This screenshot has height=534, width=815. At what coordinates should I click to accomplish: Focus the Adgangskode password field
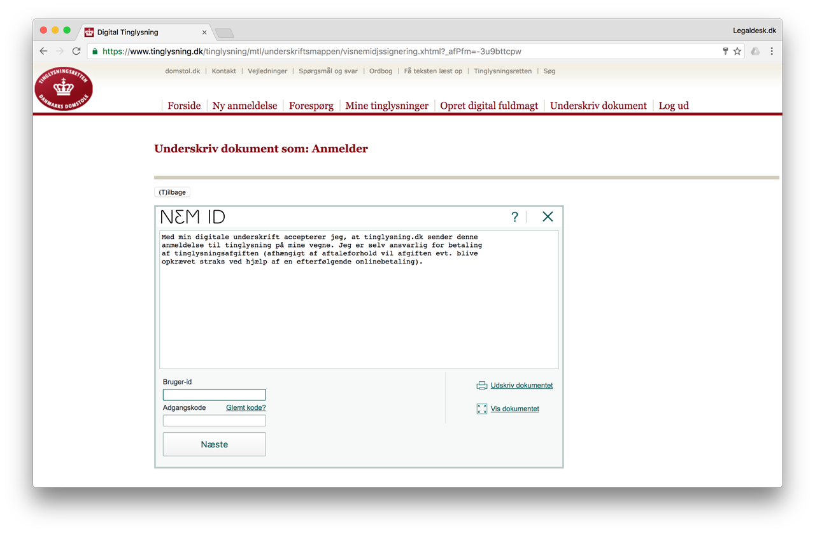[x=214, y=420]
